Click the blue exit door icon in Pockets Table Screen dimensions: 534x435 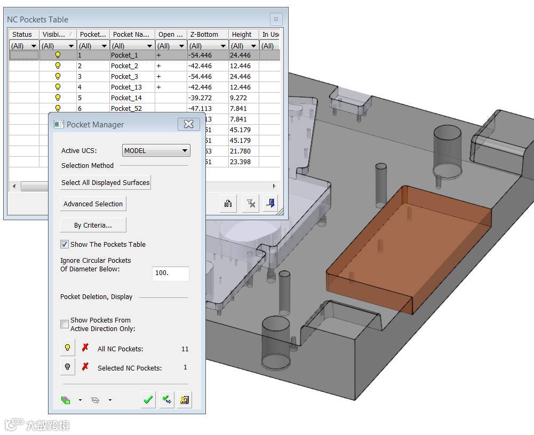[x=270, y=204]
